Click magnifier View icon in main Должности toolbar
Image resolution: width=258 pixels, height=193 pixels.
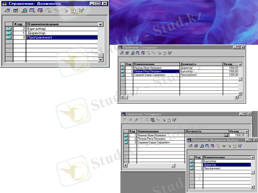click(x=24, y=11)
